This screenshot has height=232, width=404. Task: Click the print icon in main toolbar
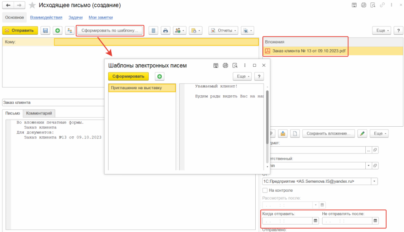(x=166, y=30)
